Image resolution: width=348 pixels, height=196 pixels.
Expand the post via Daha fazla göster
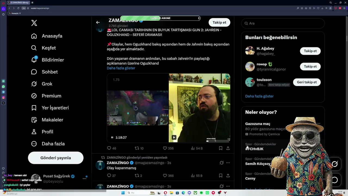(121, 68)
